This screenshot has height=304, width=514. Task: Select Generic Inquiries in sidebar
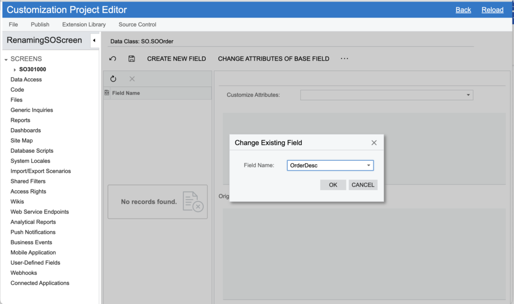coord(32,110)
